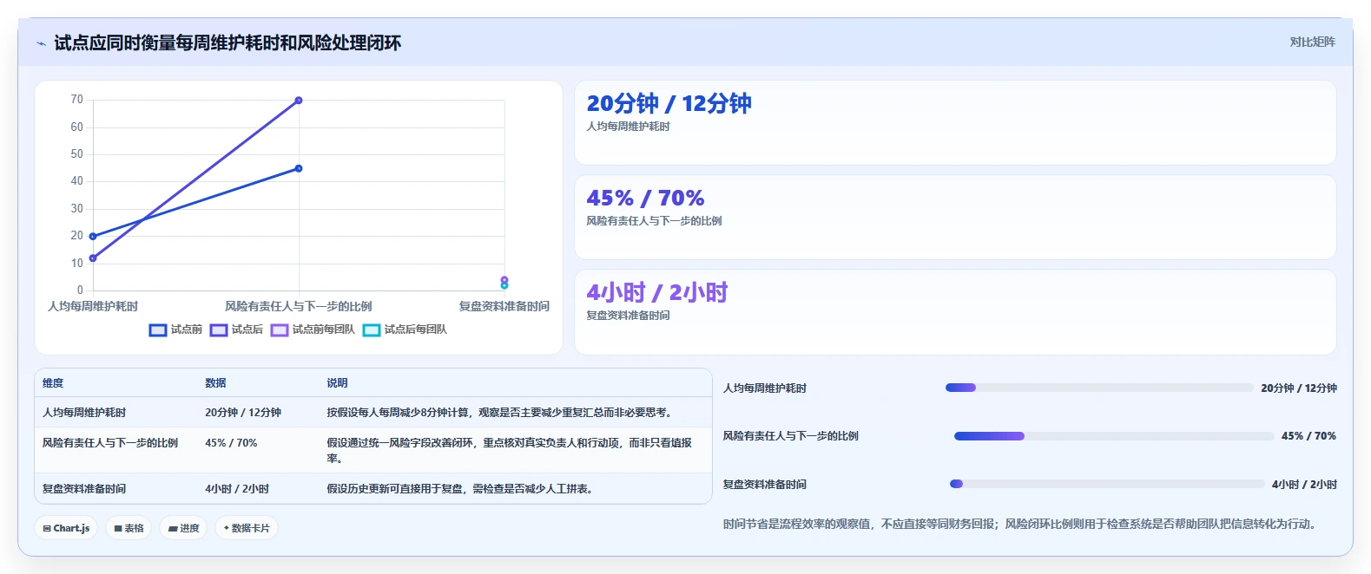This screenshot has width=1371, height=574.
Task: Click the 复盘资料准备时间 x-axis label on chart
Action: pyautogui.click(x=504, y=306)
